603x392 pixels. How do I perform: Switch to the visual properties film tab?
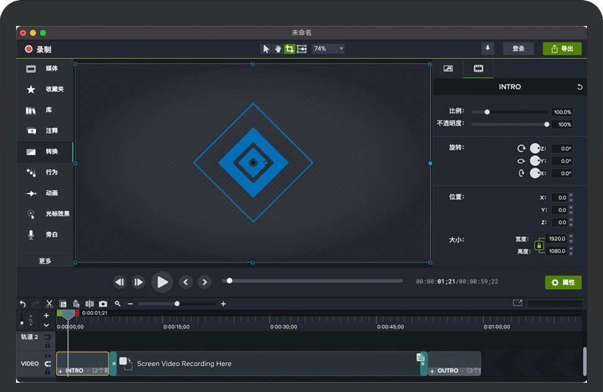click(x=478, y=69)
